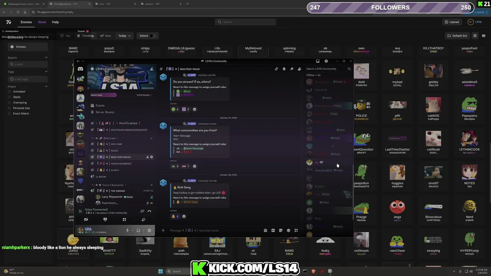Join THE GARAGE voice channel

(x=122, y=191)
